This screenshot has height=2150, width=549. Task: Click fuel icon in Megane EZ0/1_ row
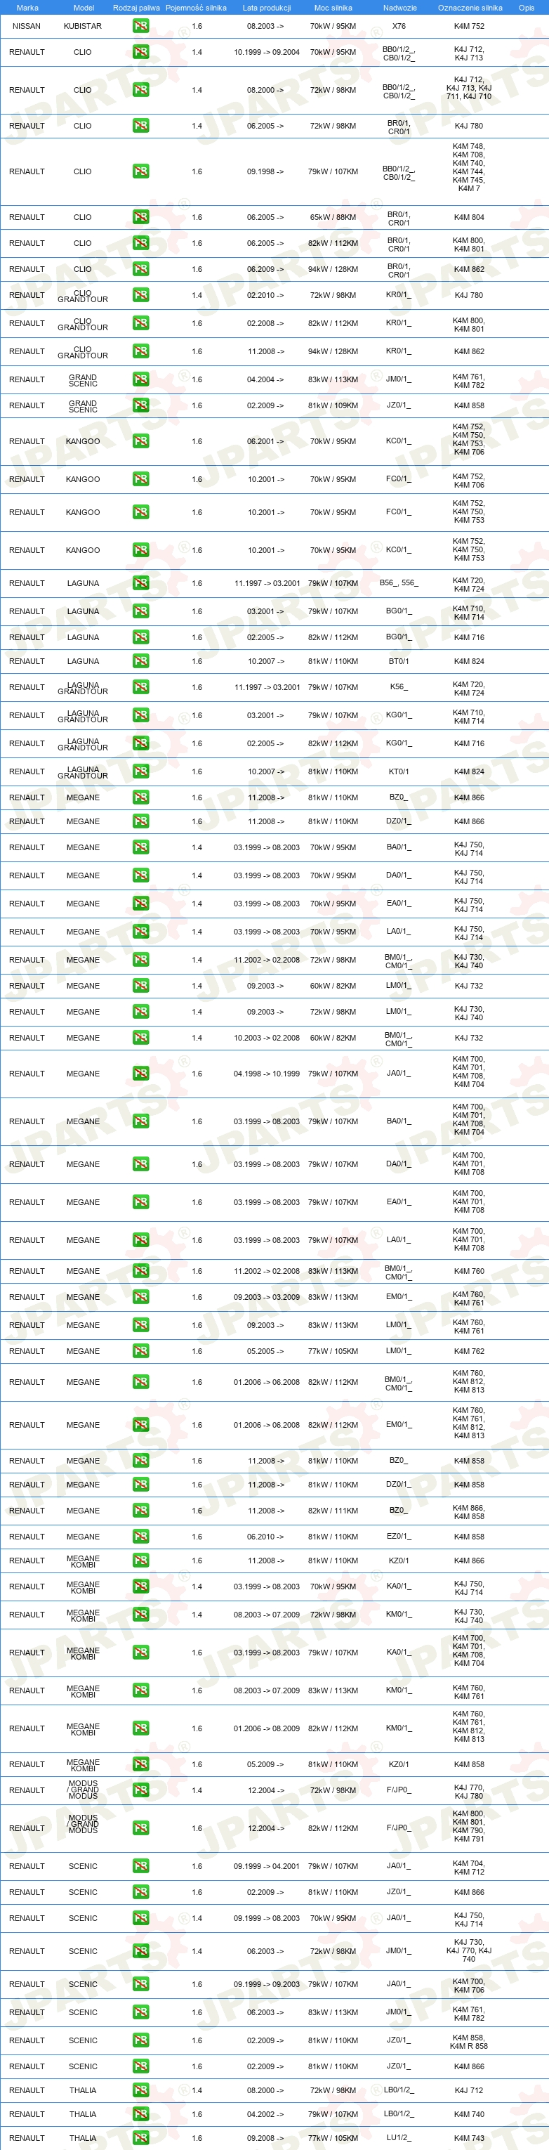click(140, 1536)
